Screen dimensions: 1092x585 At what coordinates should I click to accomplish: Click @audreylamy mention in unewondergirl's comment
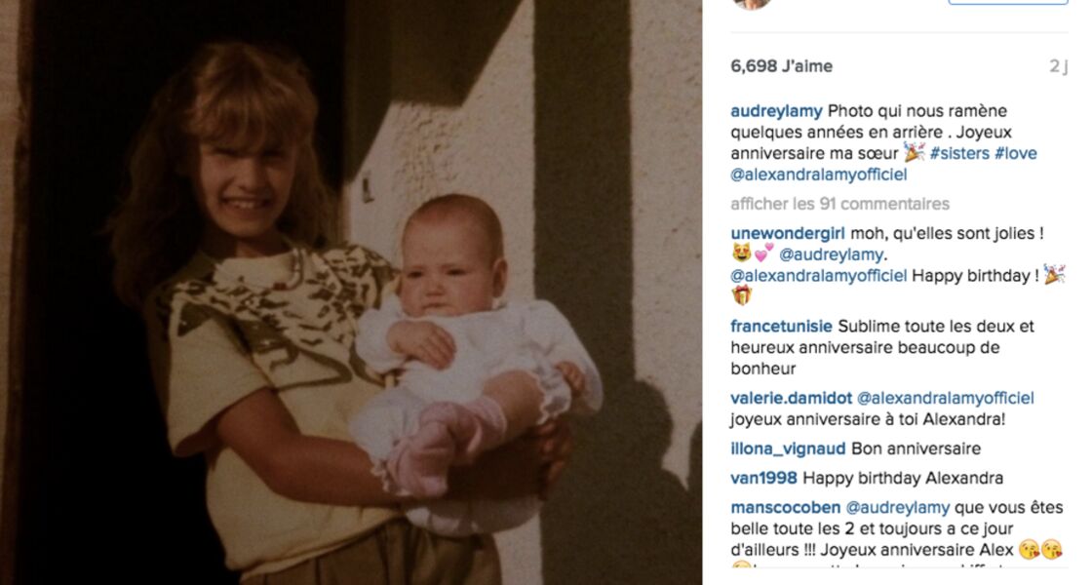tap(831, 254)
